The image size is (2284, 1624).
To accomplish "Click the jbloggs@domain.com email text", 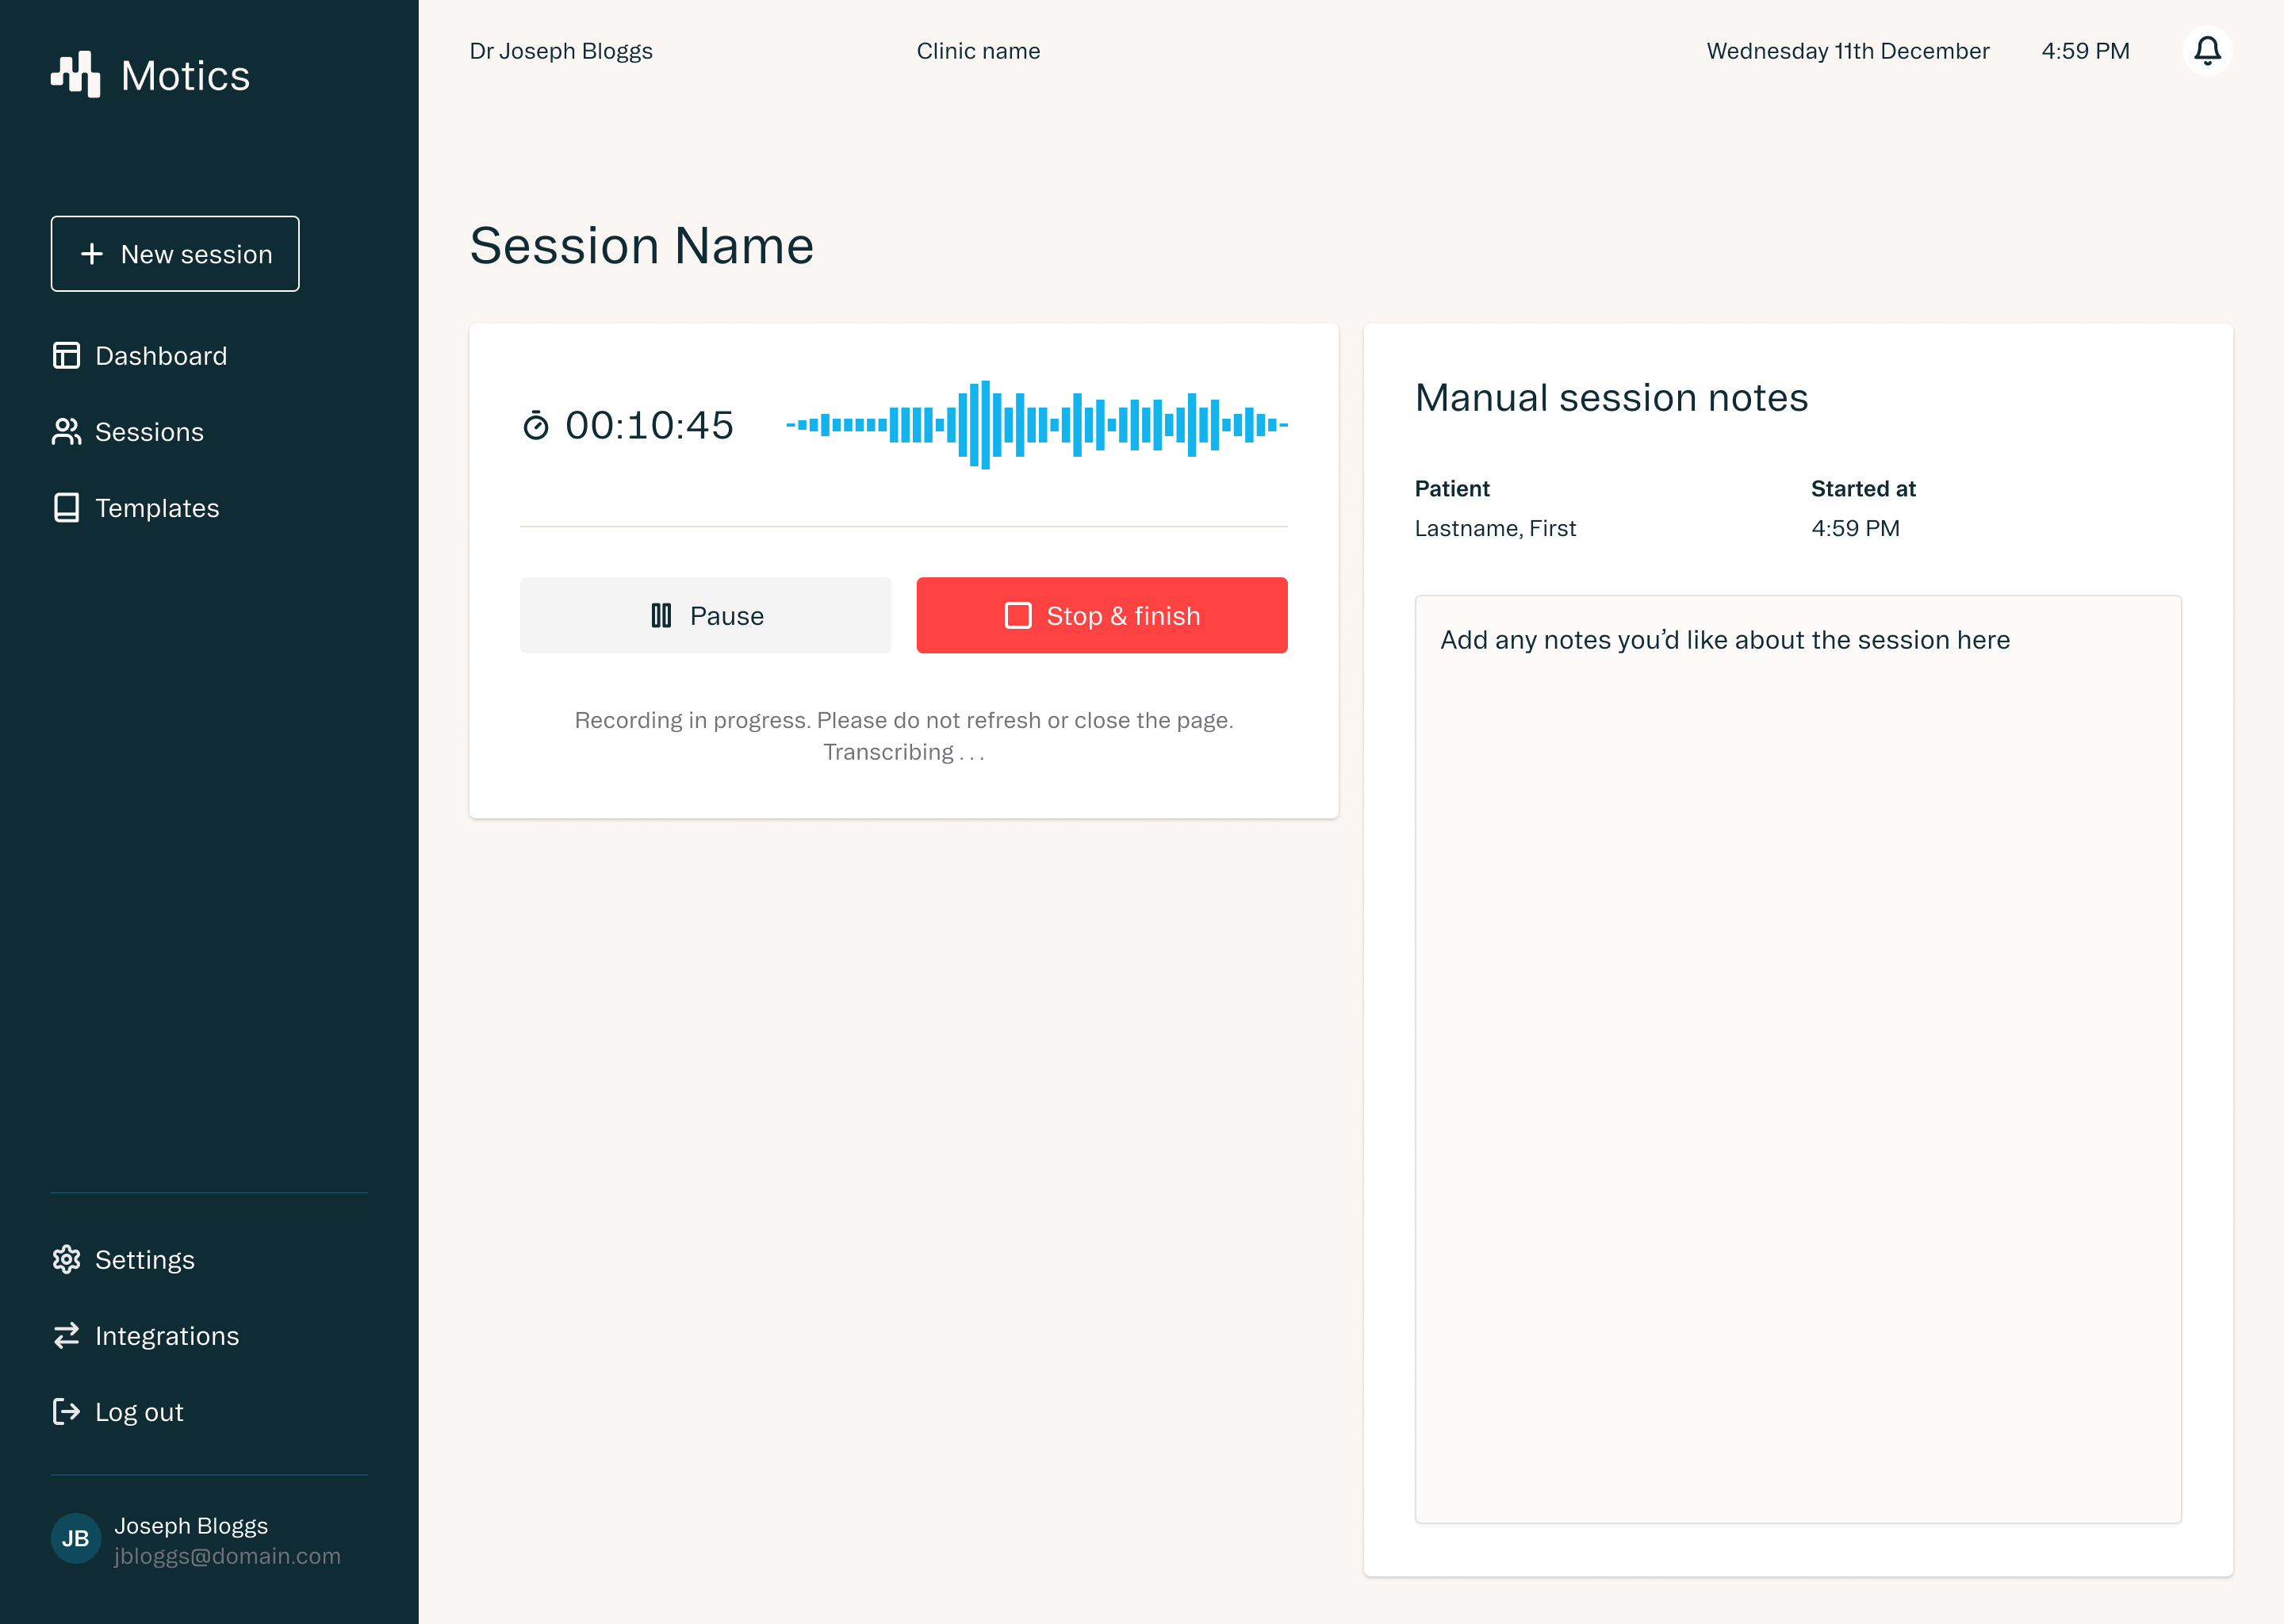I will (x=227, y=1557).
